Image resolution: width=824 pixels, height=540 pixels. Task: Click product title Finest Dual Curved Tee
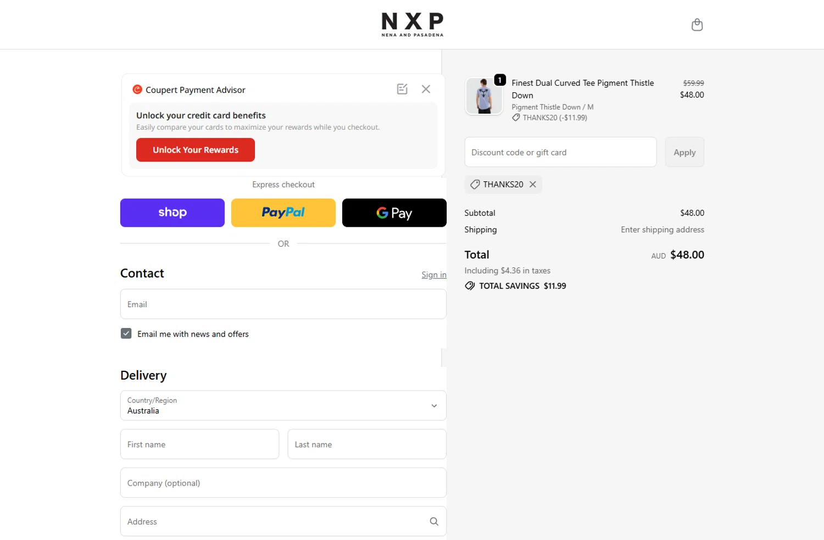coord(583,89)
